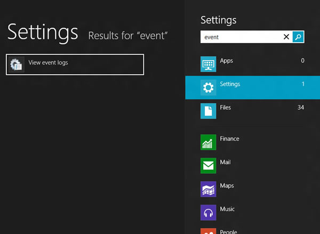This screenshot has height=234, width=320.
Task: Choose the Settings search category
Action: pyautogui.click(x=252, y=87)
